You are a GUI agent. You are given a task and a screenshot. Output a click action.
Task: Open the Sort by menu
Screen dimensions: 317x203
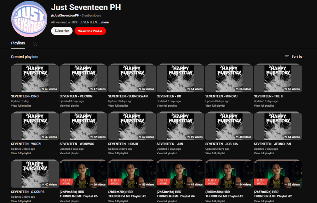(294, 57)
